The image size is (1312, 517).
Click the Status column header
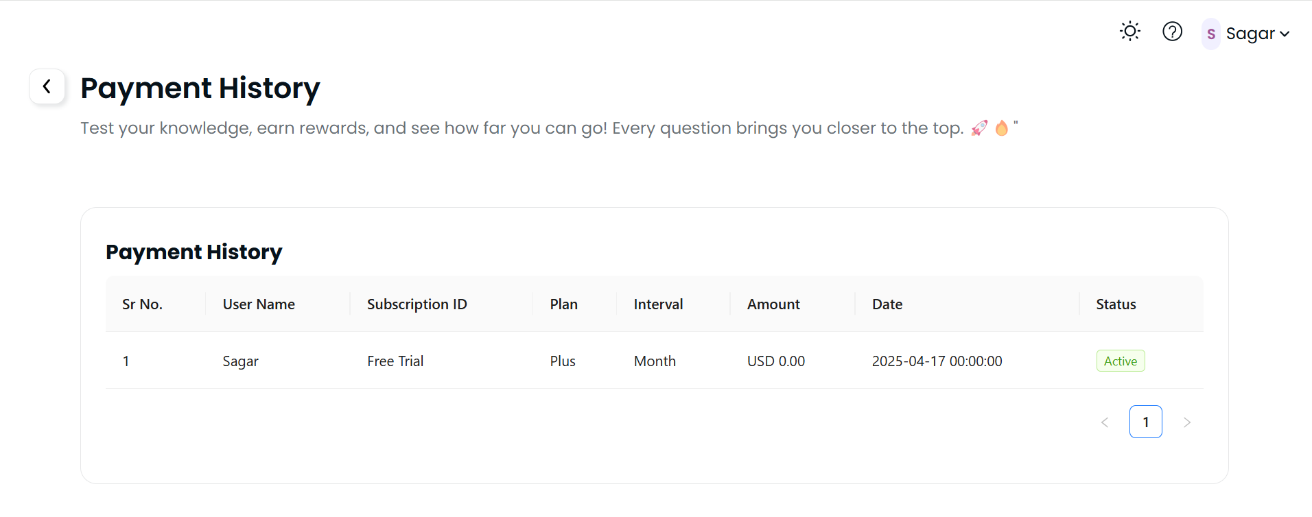click(x=1116, y=304)
